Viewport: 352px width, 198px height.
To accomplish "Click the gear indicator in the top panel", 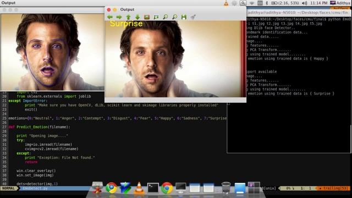I will coord(234,3).
